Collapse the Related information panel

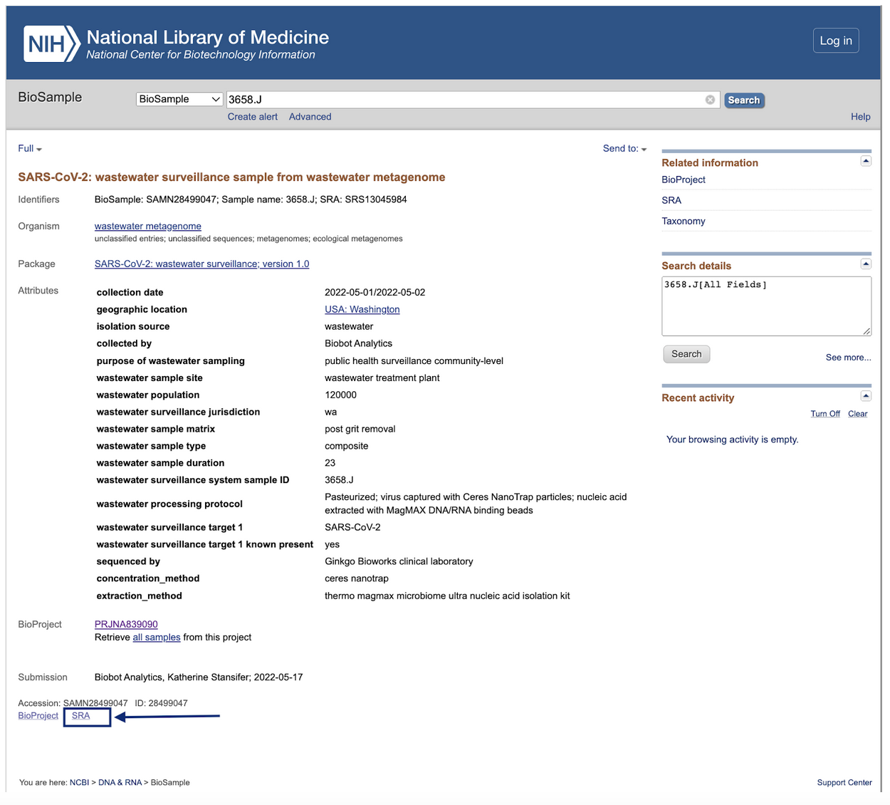tap(866, 161)
